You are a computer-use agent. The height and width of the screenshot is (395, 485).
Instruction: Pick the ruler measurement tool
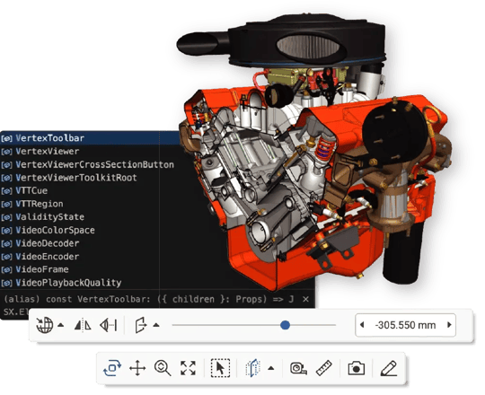coord(324,368)
